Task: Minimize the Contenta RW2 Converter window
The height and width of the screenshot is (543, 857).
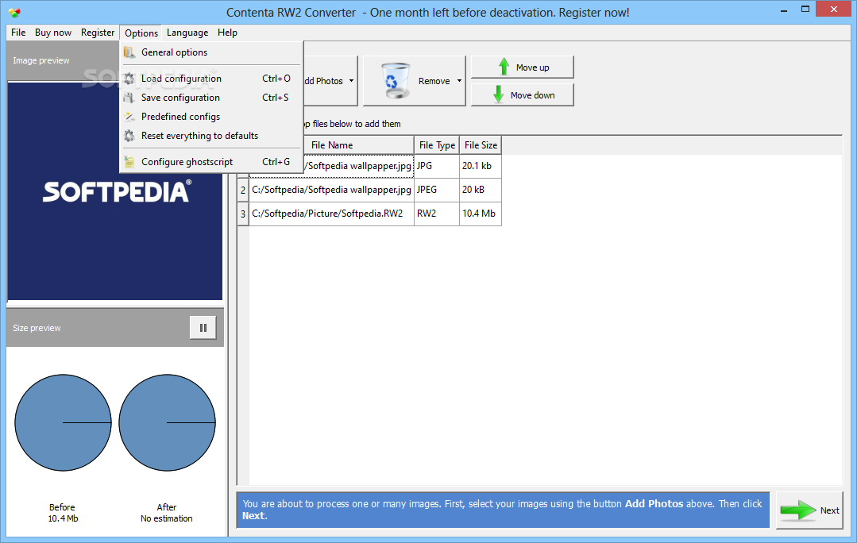Action: point(784,10)
